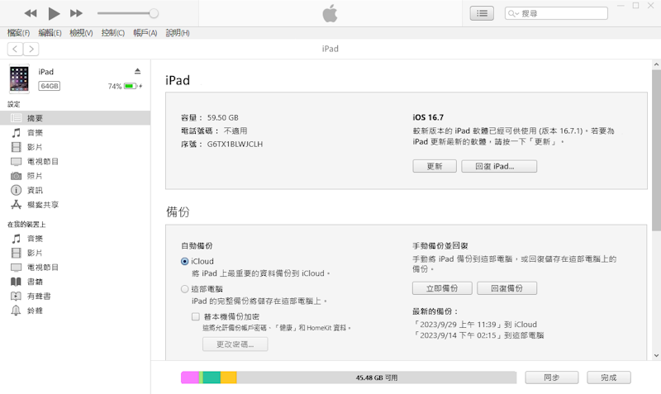
Task: Click the play button
Action: [x=54, y=13]
